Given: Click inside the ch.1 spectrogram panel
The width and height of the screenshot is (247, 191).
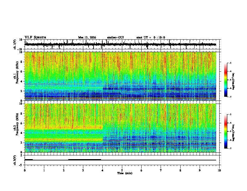Looking at the screenshot, I should [120, 76].
